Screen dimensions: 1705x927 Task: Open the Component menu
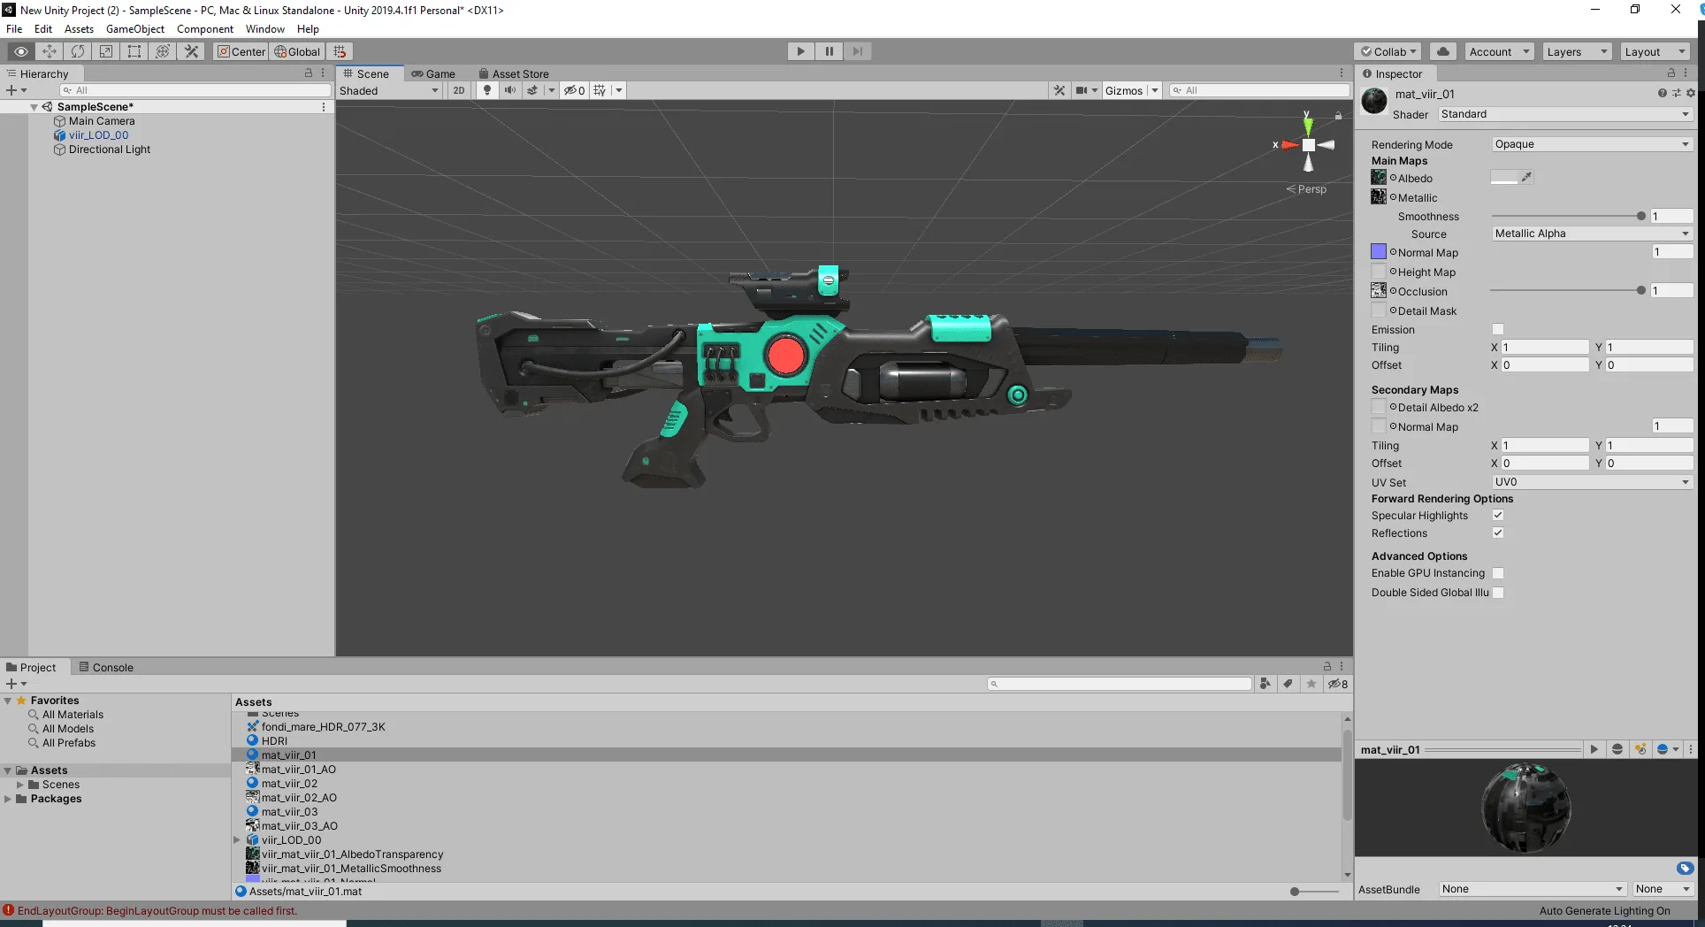(x=205, y=29)
